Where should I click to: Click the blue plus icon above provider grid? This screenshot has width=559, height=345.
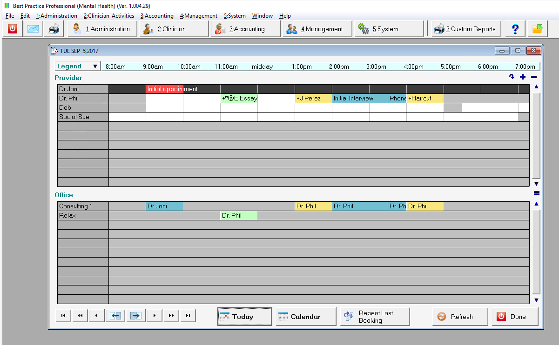click(x=523, y=77)
